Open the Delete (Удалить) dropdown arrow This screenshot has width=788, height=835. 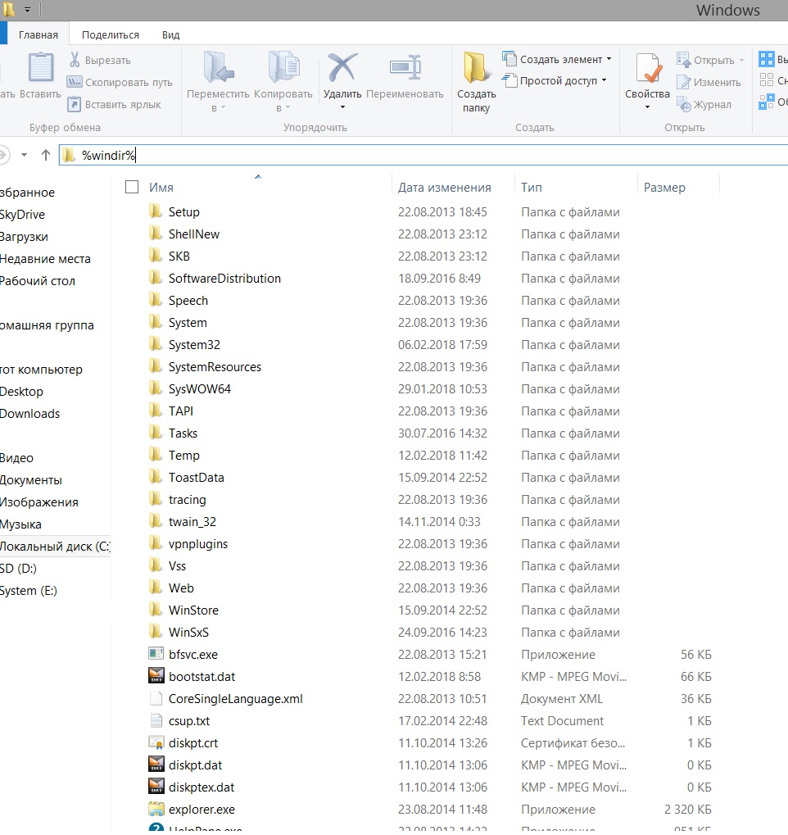[342, 107]
